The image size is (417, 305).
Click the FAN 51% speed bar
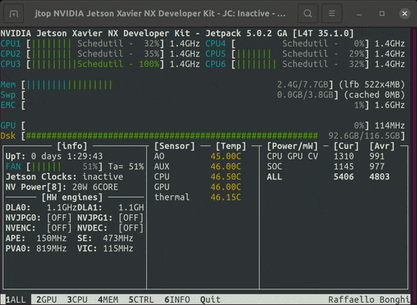point(65,167)
